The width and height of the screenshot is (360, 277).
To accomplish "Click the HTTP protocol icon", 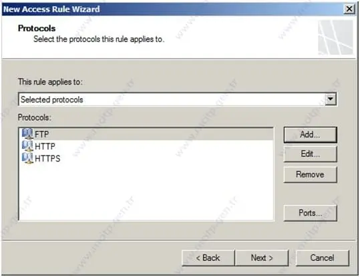I will coord(27,146).
